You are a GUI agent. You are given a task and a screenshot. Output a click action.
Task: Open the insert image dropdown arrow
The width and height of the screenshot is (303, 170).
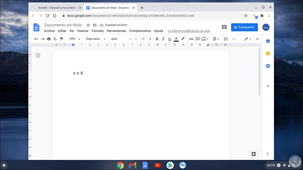pyautogui.click(x=208, y=39)
